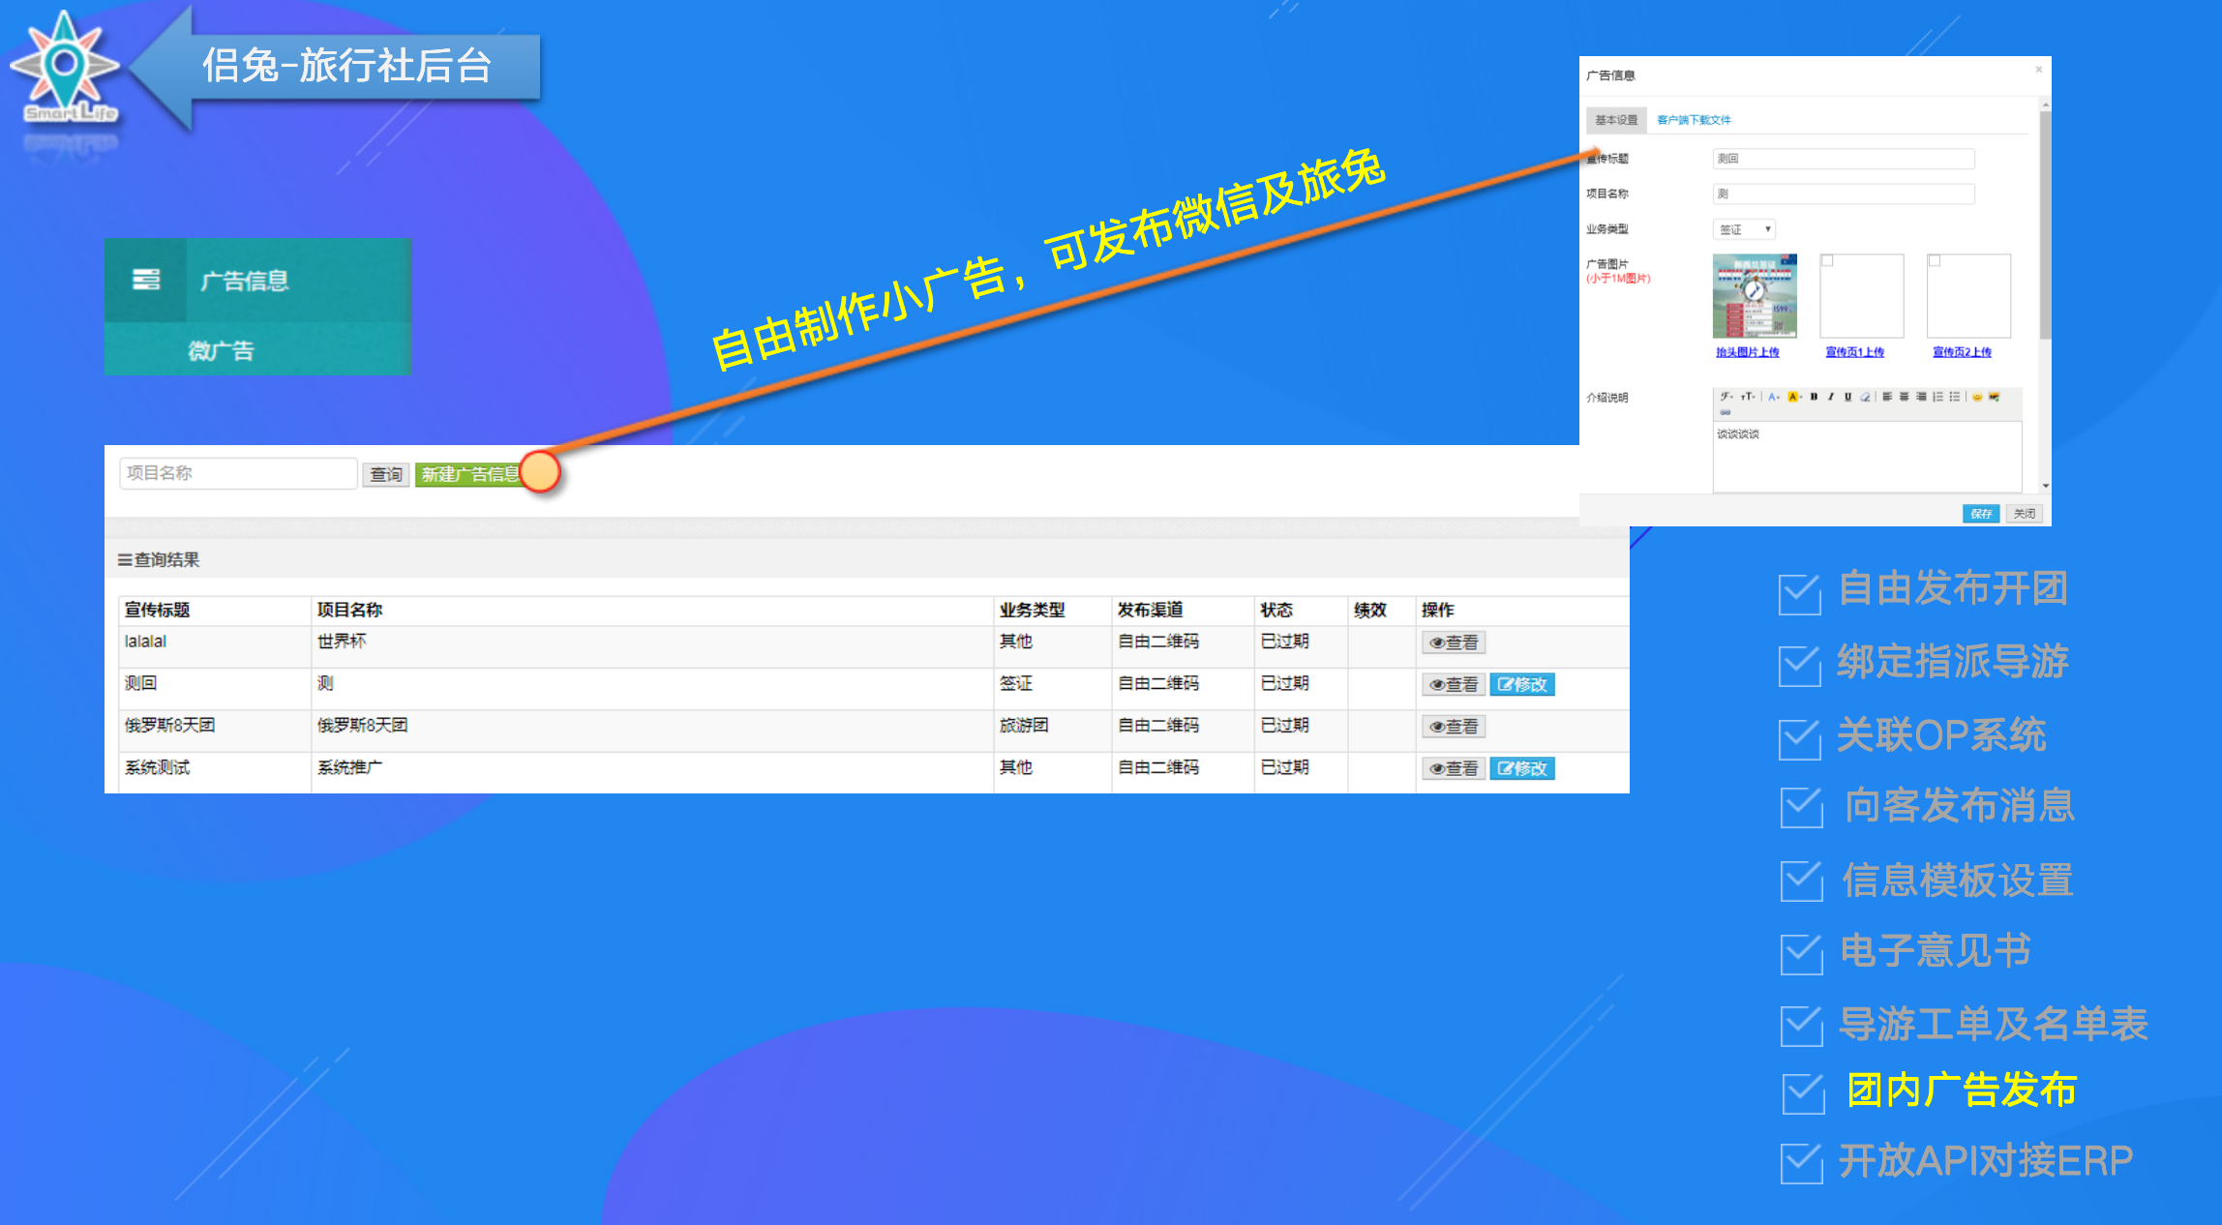Click the 介绍说明 text editor area
The width and height of the screenshot is (2222, 1225).
click(x=1867, y=457)
